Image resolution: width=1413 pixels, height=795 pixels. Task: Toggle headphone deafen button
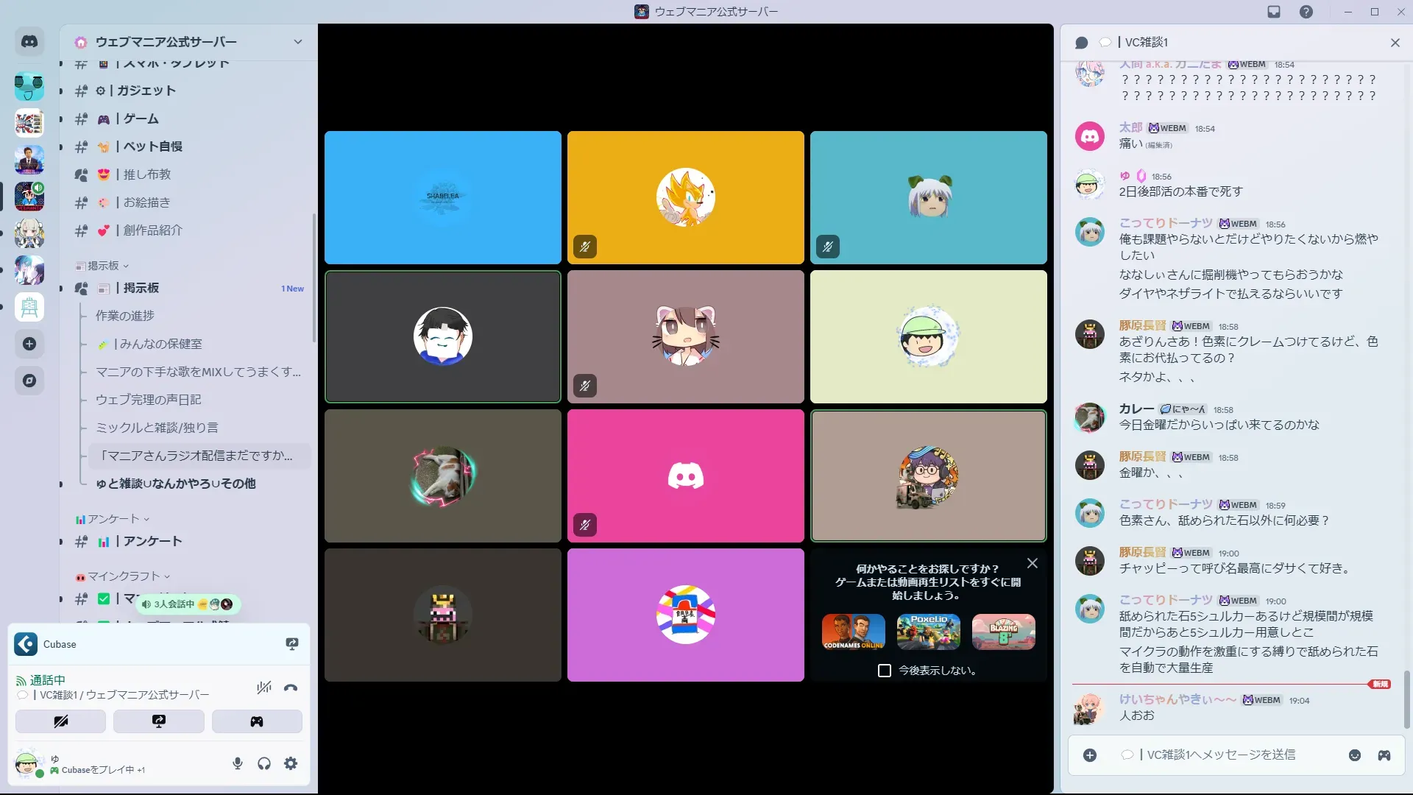click(x=264, y=763)
